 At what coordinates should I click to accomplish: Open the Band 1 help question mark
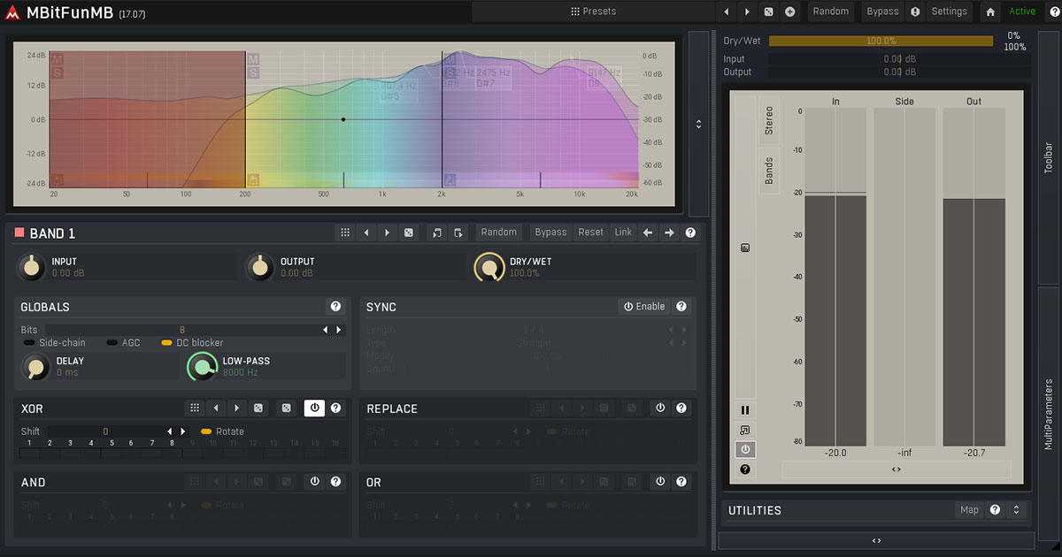click(690, 233)
